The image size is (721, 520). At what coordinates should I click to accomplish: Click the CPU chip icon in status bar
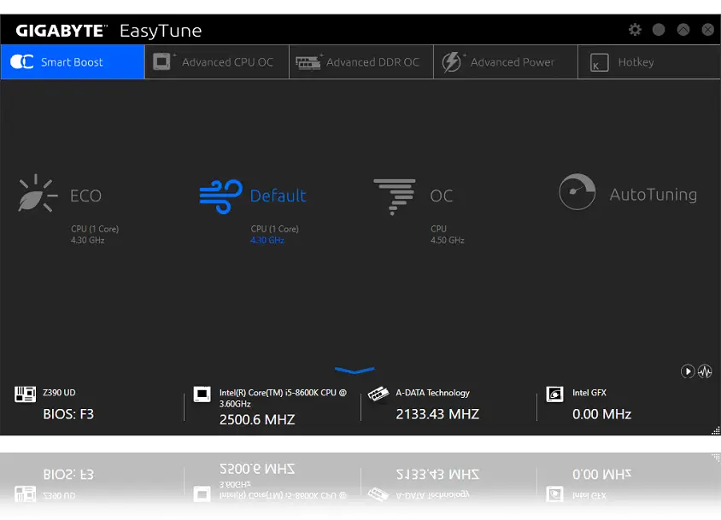tap(202, 394)
